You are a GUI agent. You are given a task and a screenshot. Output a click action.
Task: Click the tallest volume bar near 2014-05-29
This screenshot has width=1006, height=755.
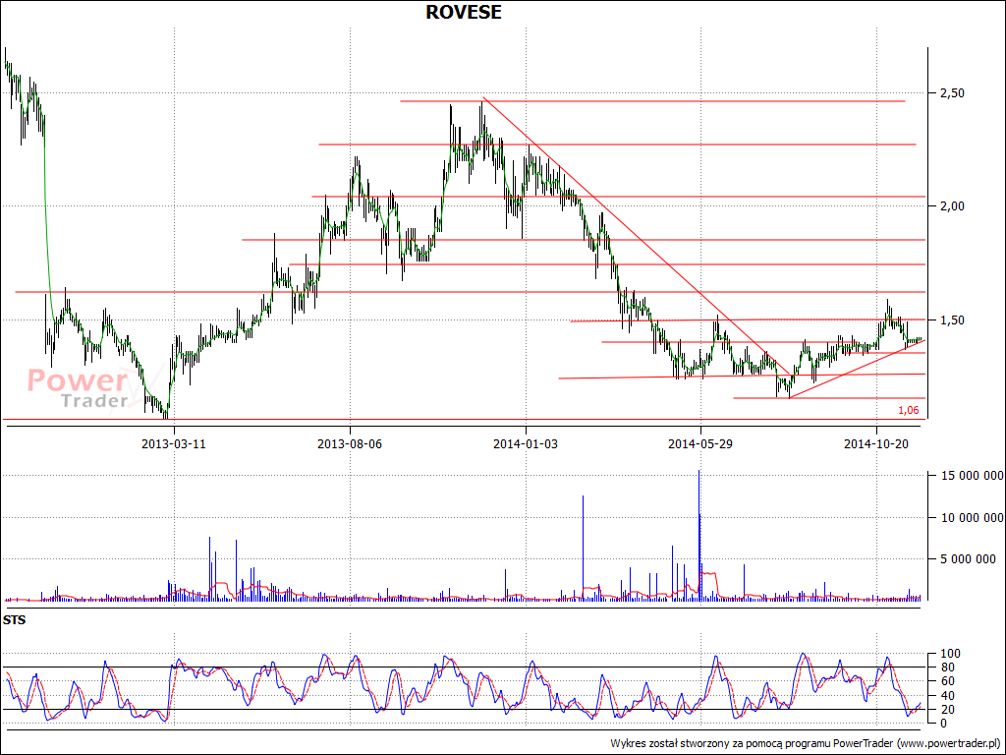[x=699, y=536]
